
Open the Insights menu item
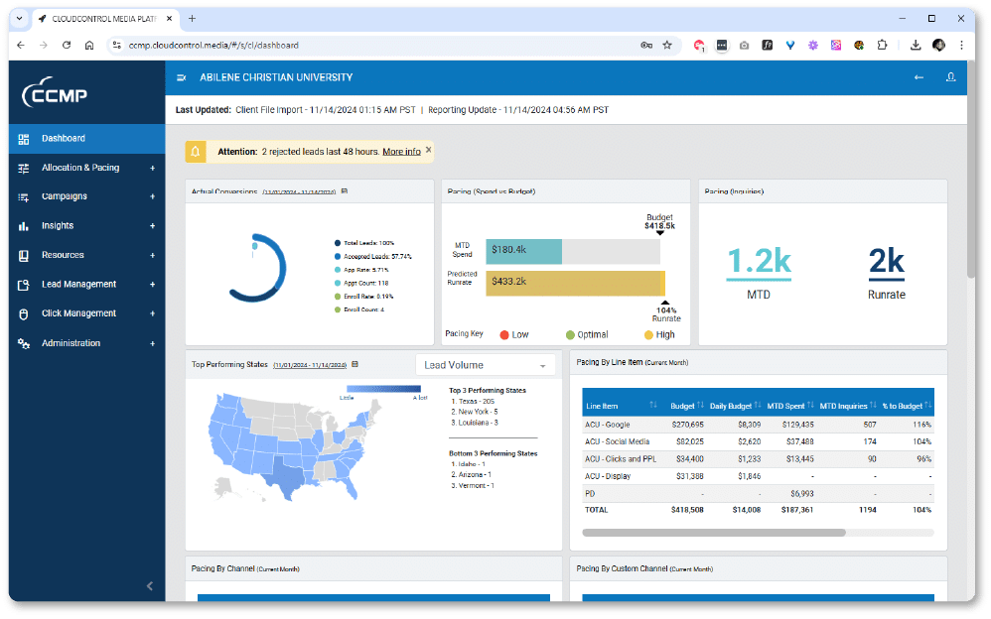click(x=86, y=225)
